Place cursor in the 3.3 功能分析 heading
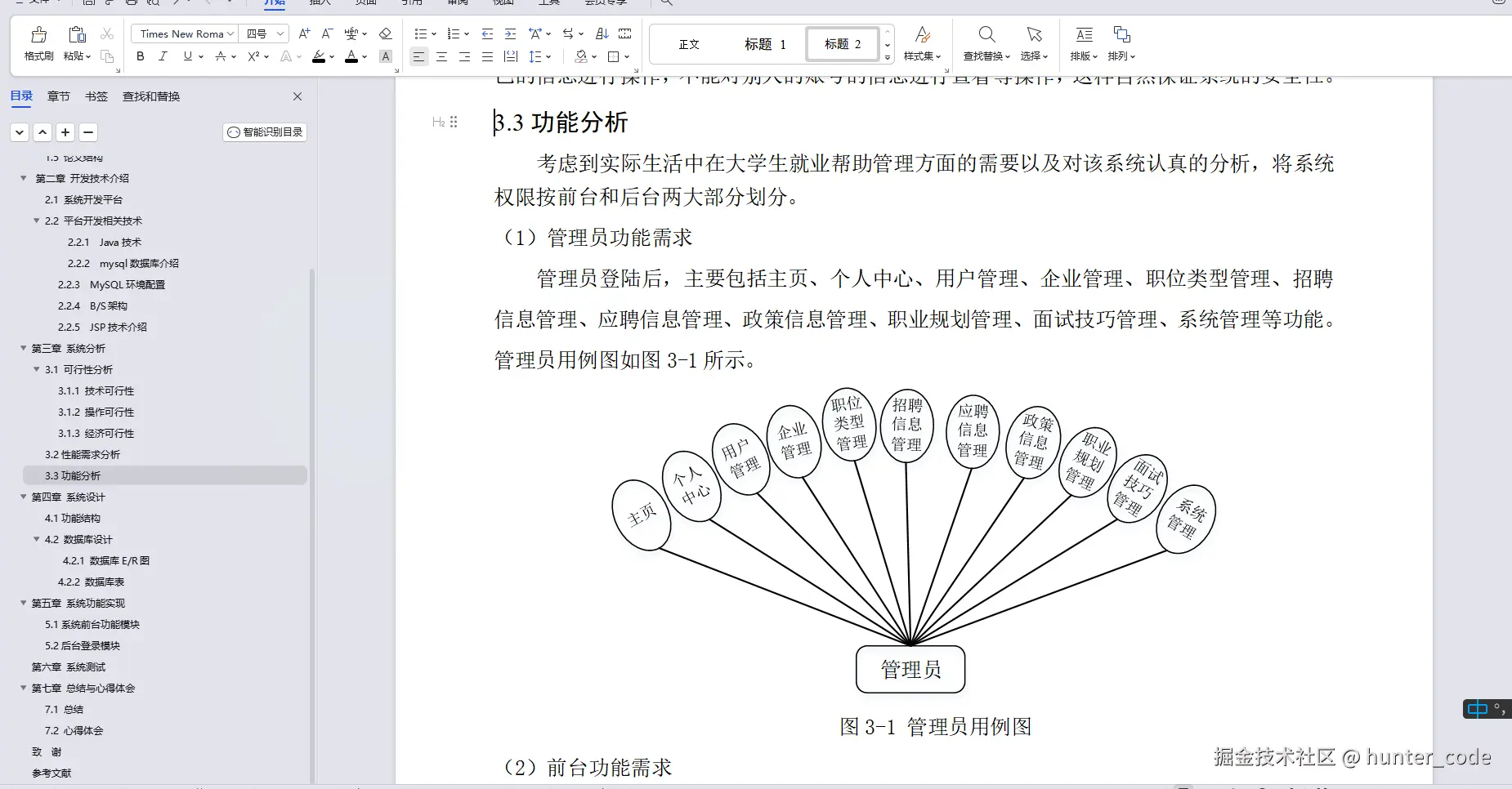This screenshot has width=1512, height=789. tap(561, 123)
